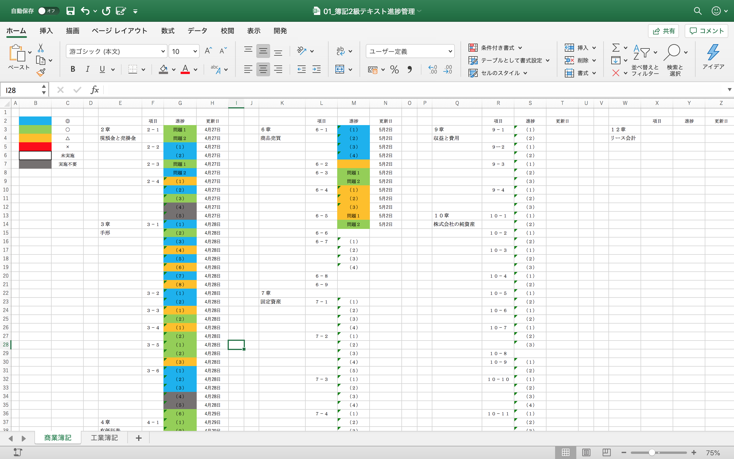Click the increase indent icon
The width and height of the screenshot is (734, 459).
point(316,69)
